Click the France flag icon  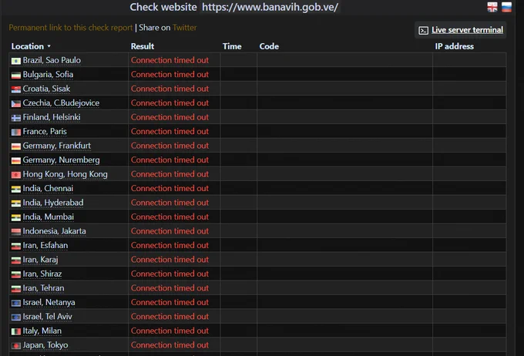[x=16, y=133]
